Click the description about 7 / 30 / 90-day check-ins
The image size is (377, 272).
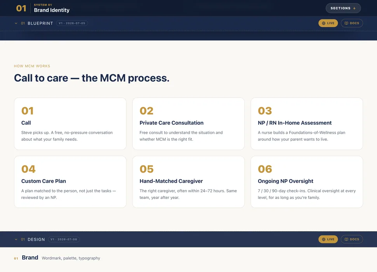tap(307, 194)
